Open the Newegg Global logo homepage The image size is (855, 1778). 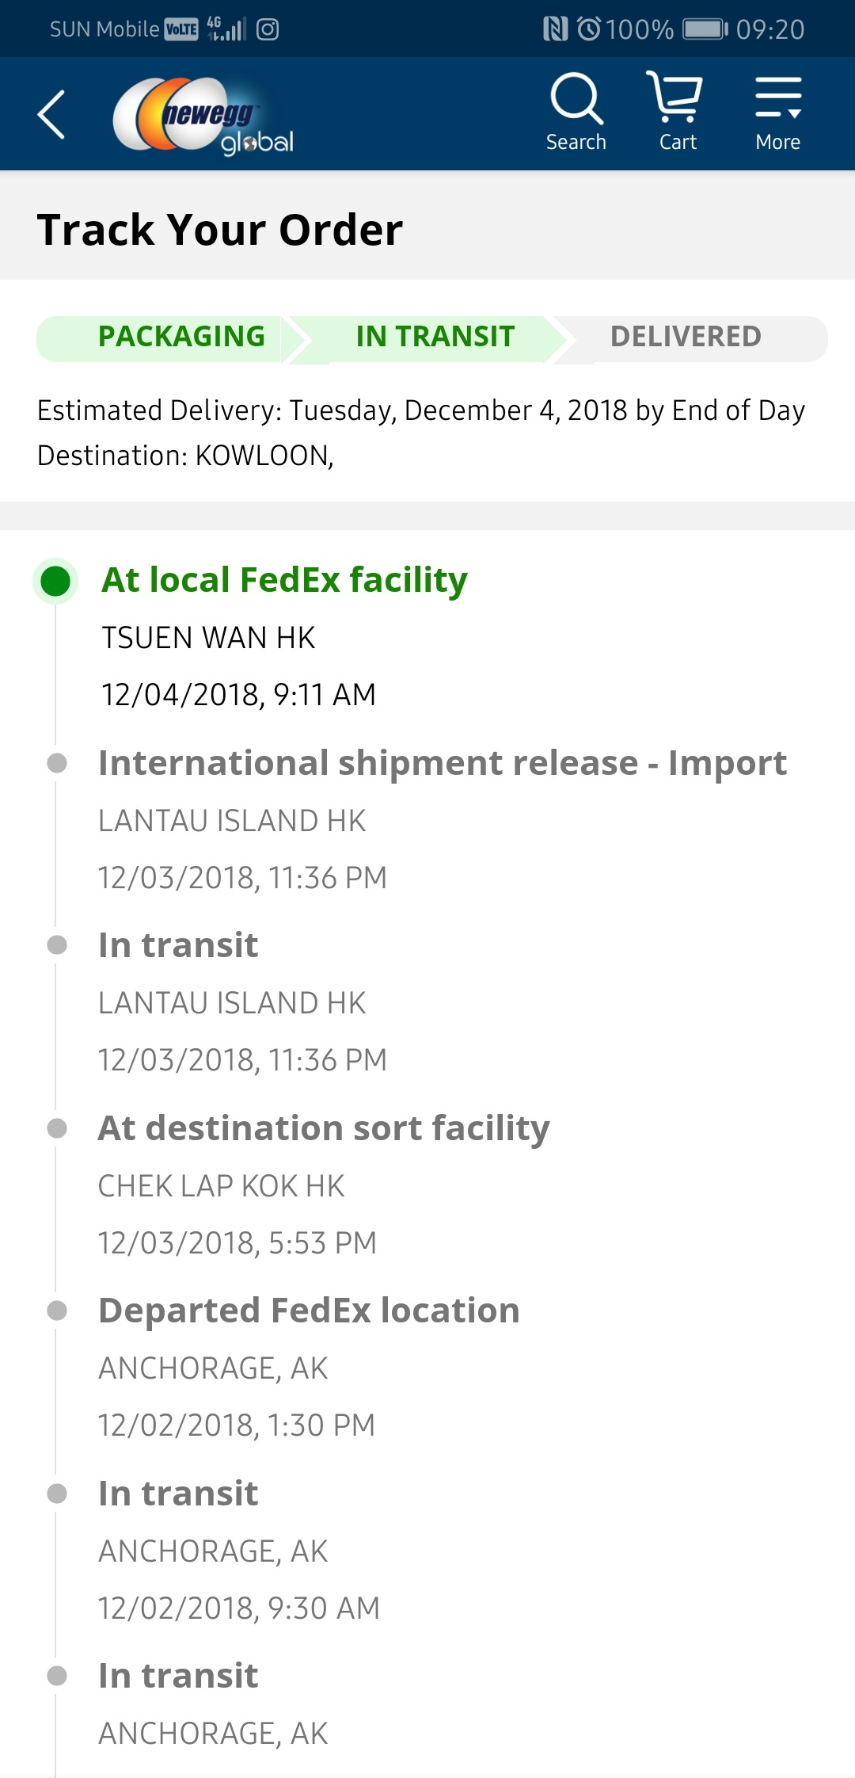[x=203, y=116]
